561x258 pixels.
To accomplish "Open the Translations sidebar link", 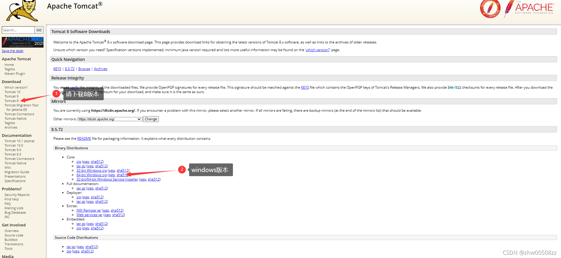I will tap(14, 244).
